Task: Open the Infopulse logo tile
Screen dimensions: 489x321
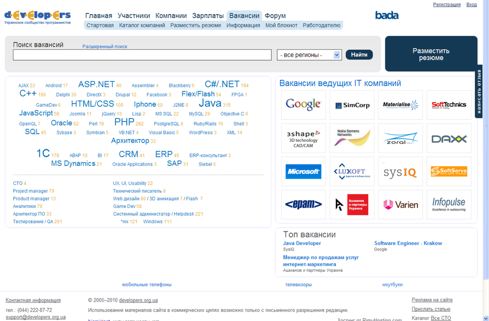Action: click(449, 205)
